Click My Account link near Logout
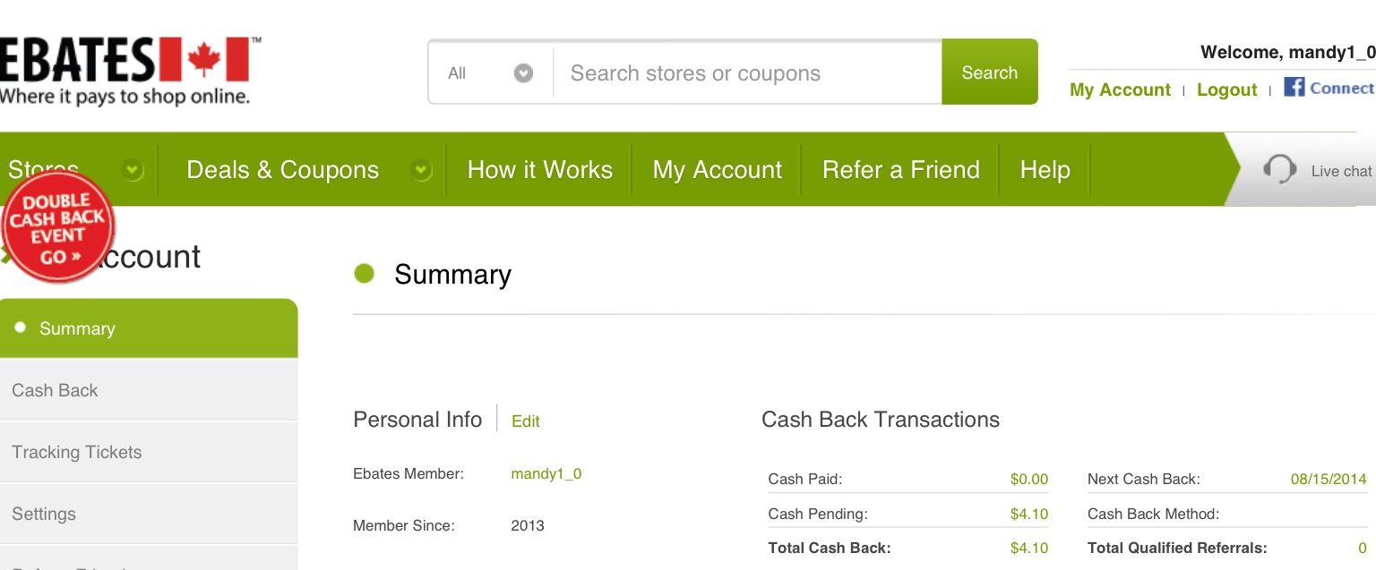 point(1120,89)
